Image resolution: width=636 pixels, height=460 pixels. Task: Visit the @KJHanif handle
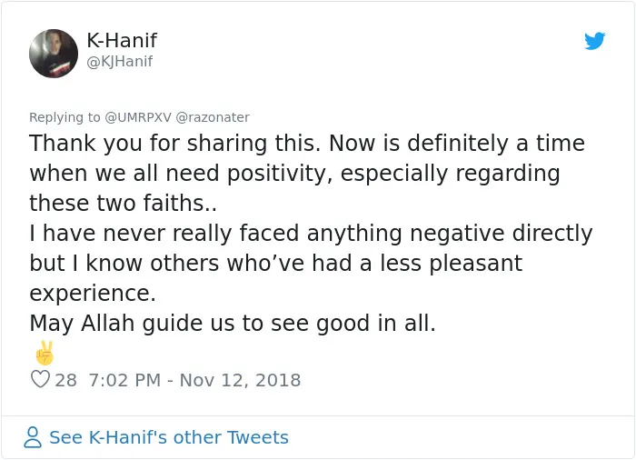[x=120, y=61]
